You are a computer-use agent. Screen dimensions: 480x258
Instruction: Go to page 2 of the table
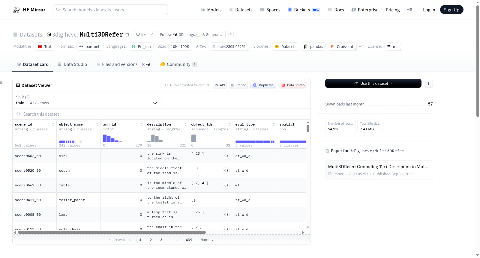pyautogui.click(x=151, y=240)
